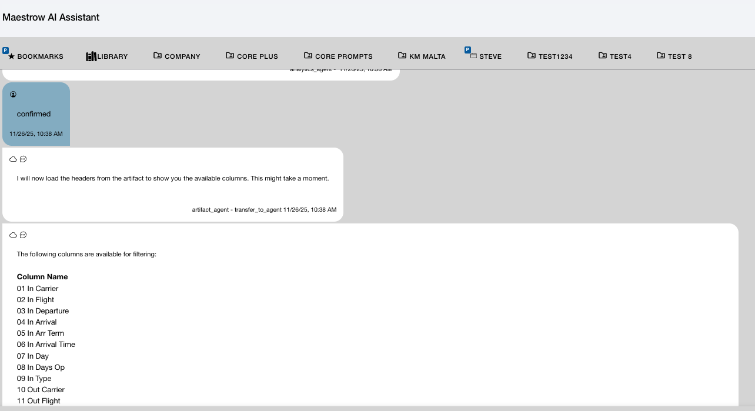Open the KM Malta folder tab
This screenshot has height=411, width=755.
[x=422, y=56]
